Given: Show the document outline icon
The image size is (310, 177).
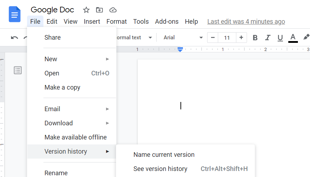Looking at the screenshot, I should pyautogui.click(x=18, y=70).
